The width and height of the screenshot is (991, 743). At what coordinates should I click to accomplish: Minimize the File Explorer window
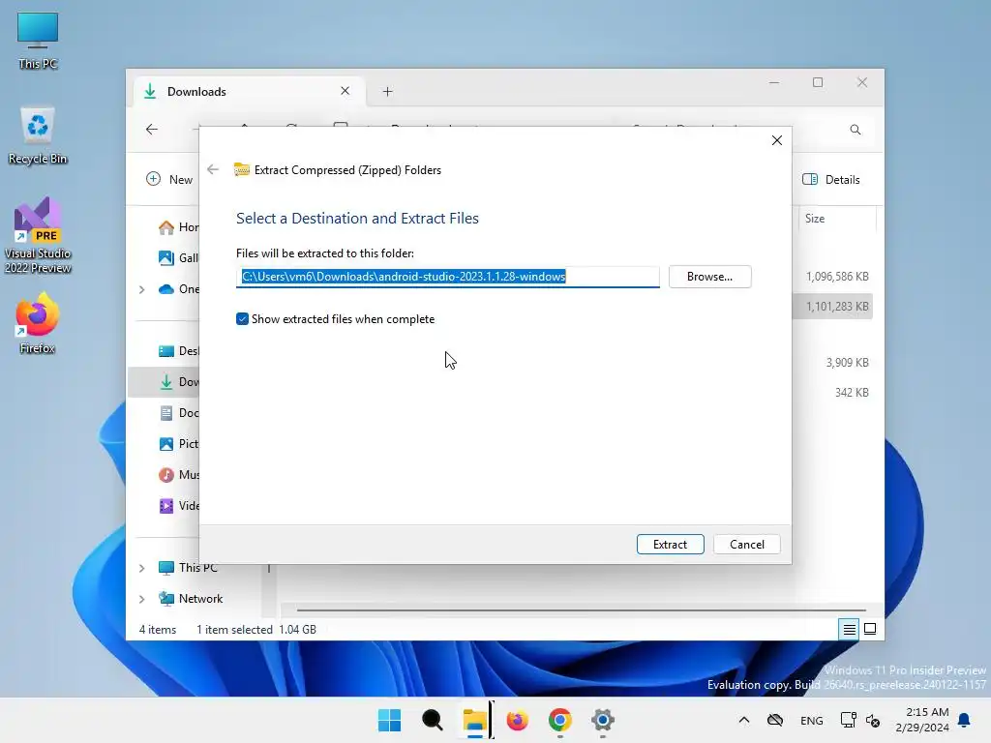point(774,83)
